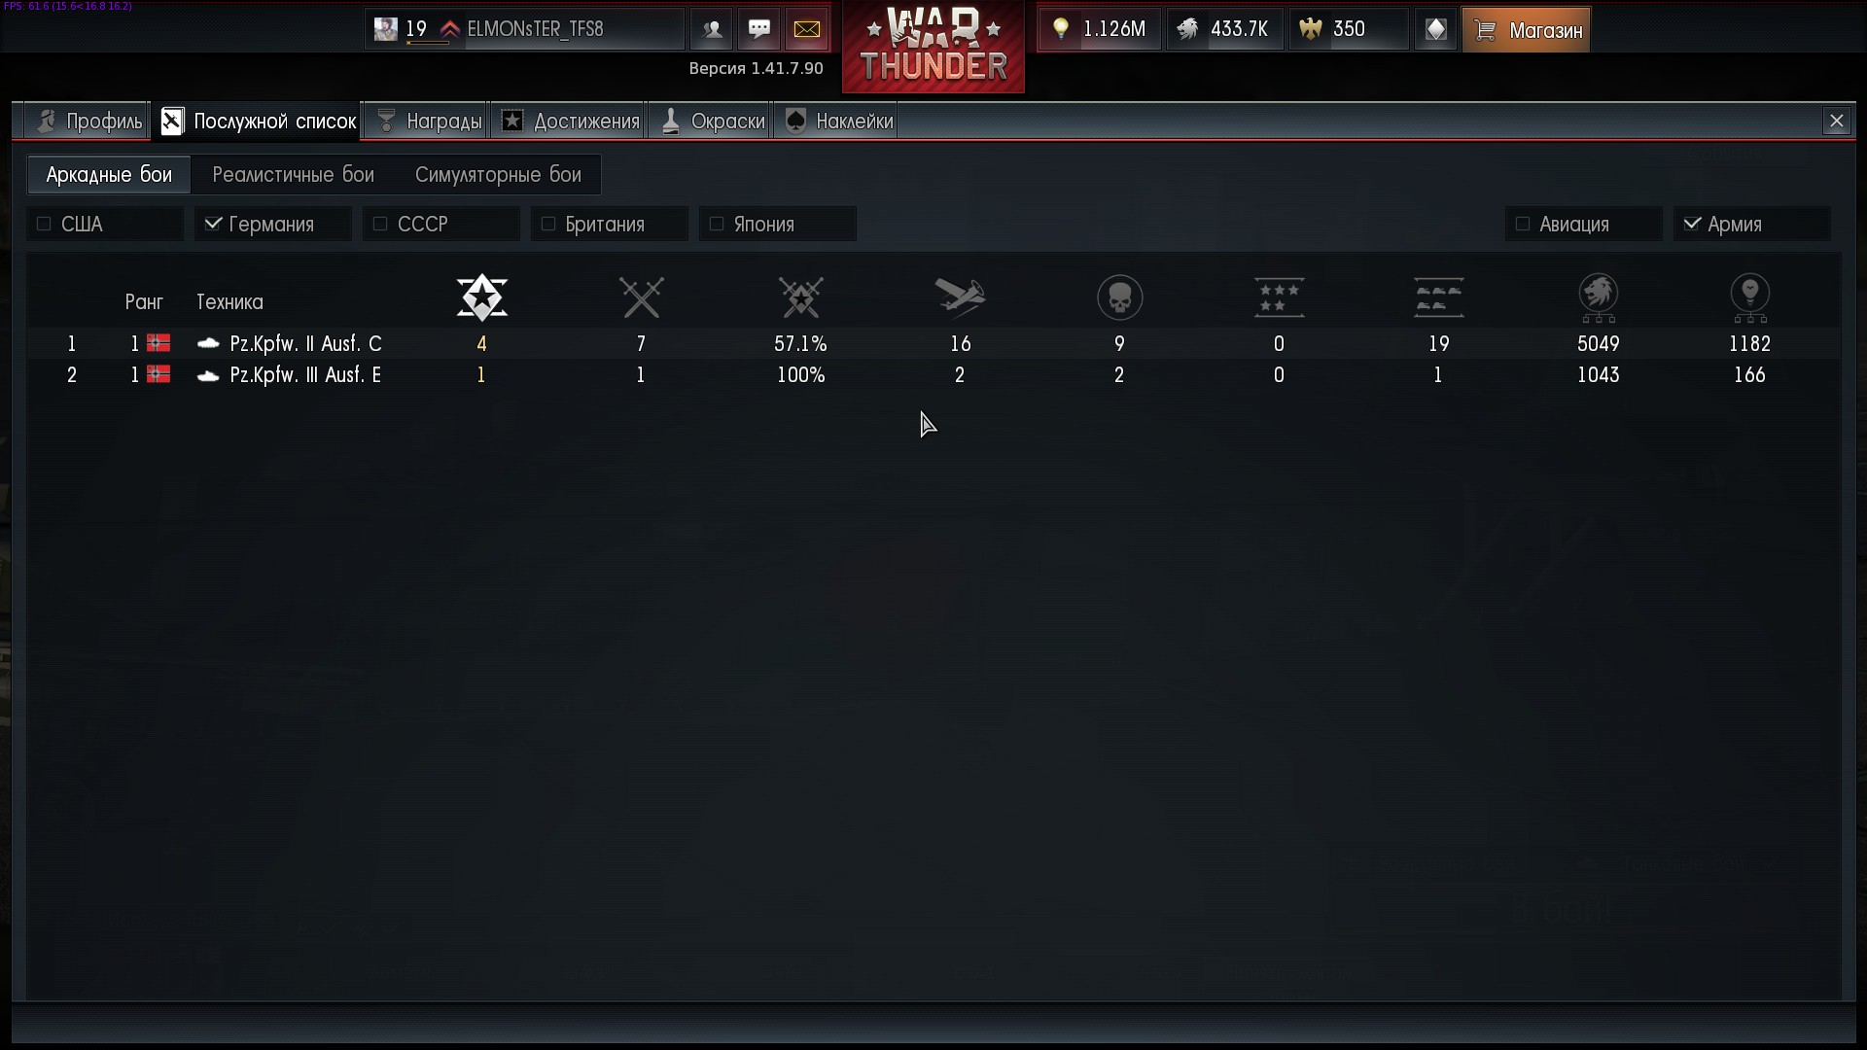
Task: Open the chat speech bubble icon
Action: (x=759, y=29)
